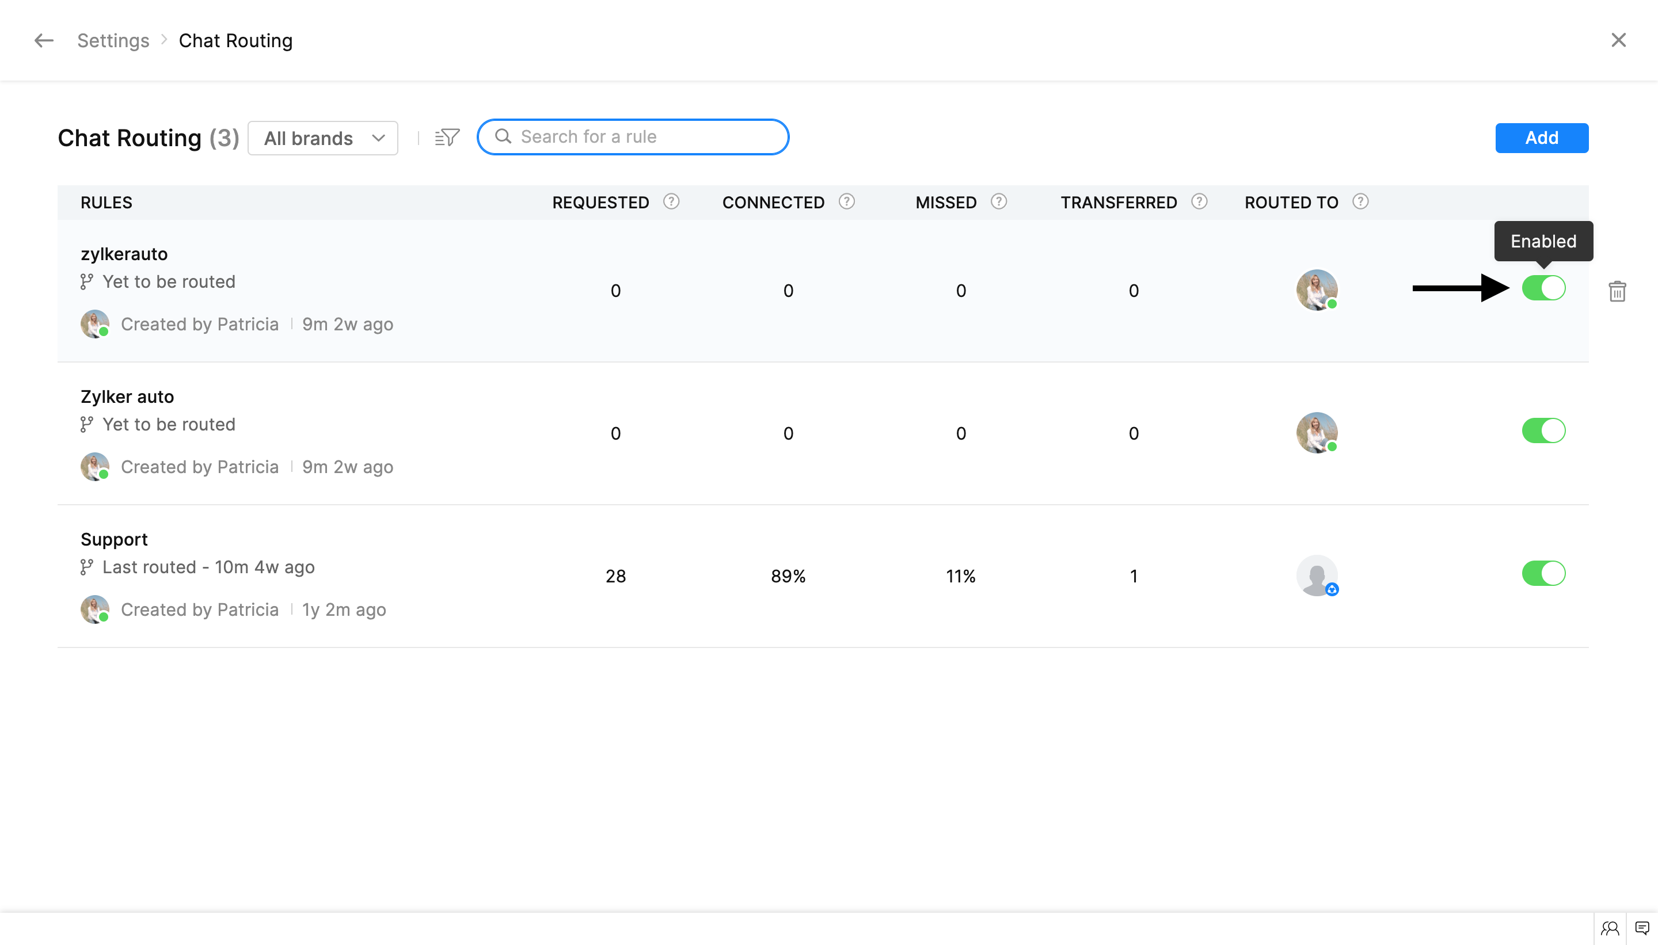The image size is (1658, 945).
Task: Open the filter rules icon
Action: [x=447, y=137]
